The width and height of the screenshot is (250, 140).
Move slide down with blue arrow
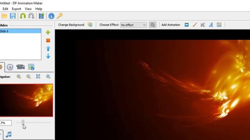(48, 56)
